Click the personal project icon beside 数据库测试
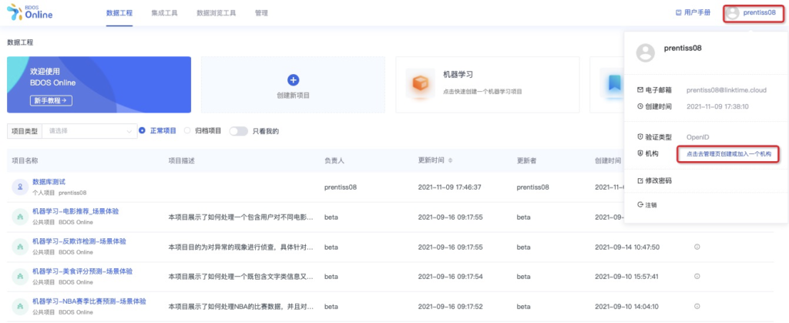The height and width of the screenshot is (323, 789). tap(20, 187)
